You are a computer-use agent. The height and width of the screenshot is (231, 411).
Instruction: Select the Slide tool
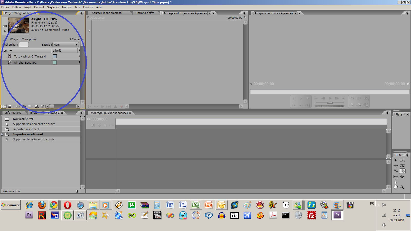click(x=402, y=176)
